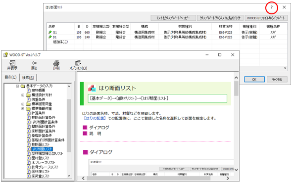This screenshot has width=292, height=183.
Task: Click the folder icon of 標準固定荷重
Action: pyautogui.click(x=28, y=104)
